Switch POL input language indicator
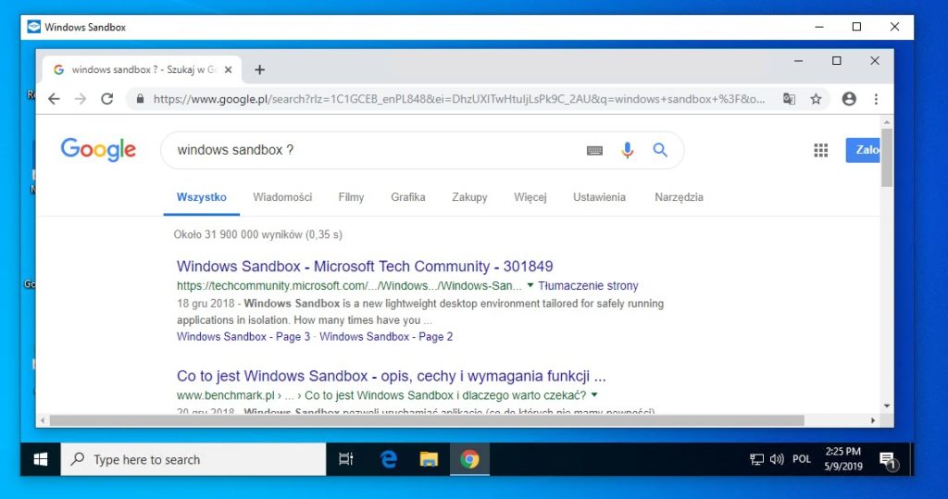 tap(802, 460)
